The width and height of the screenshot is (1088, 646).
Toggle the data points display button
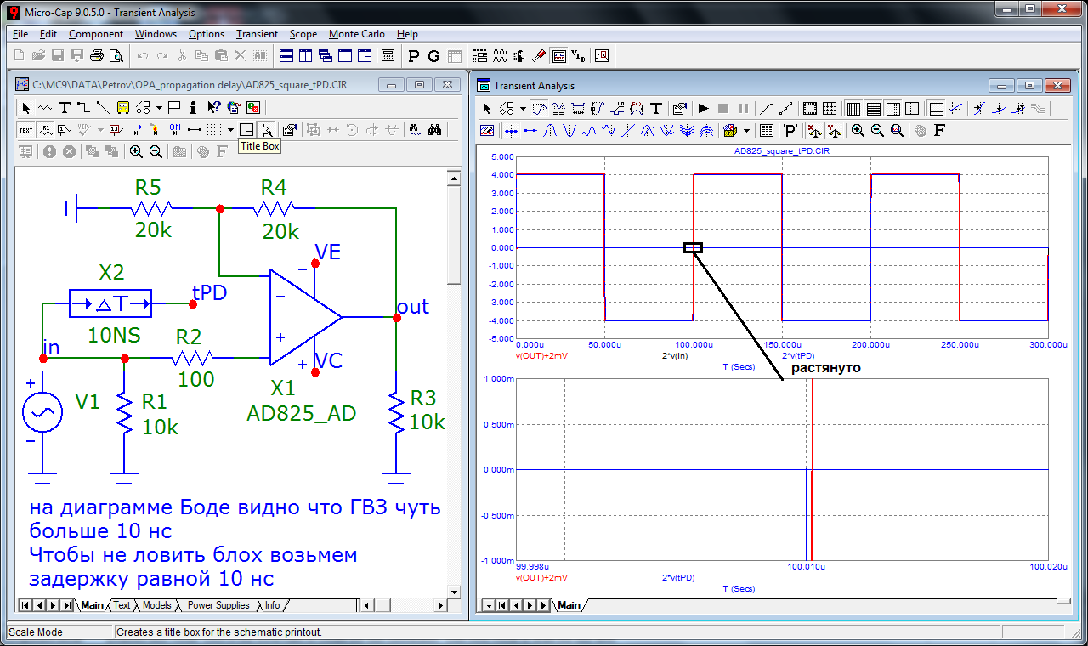767,109
